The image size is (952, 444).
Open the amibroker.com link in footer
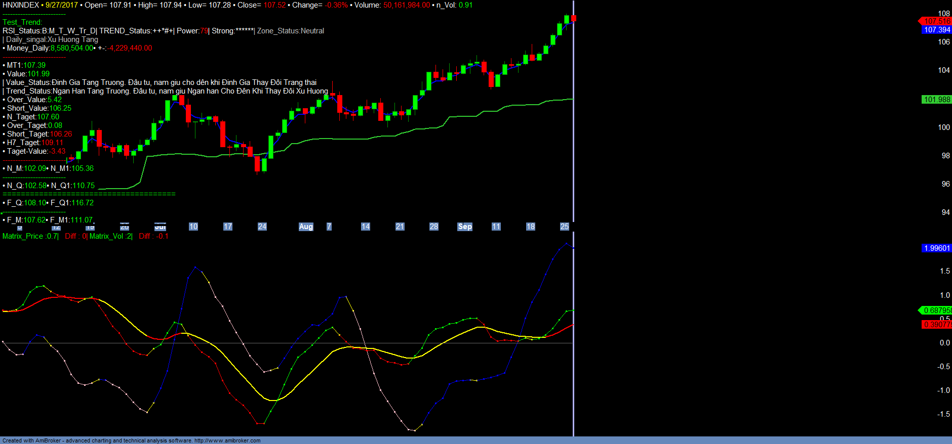pyautogui.click(x=227, y=440)
